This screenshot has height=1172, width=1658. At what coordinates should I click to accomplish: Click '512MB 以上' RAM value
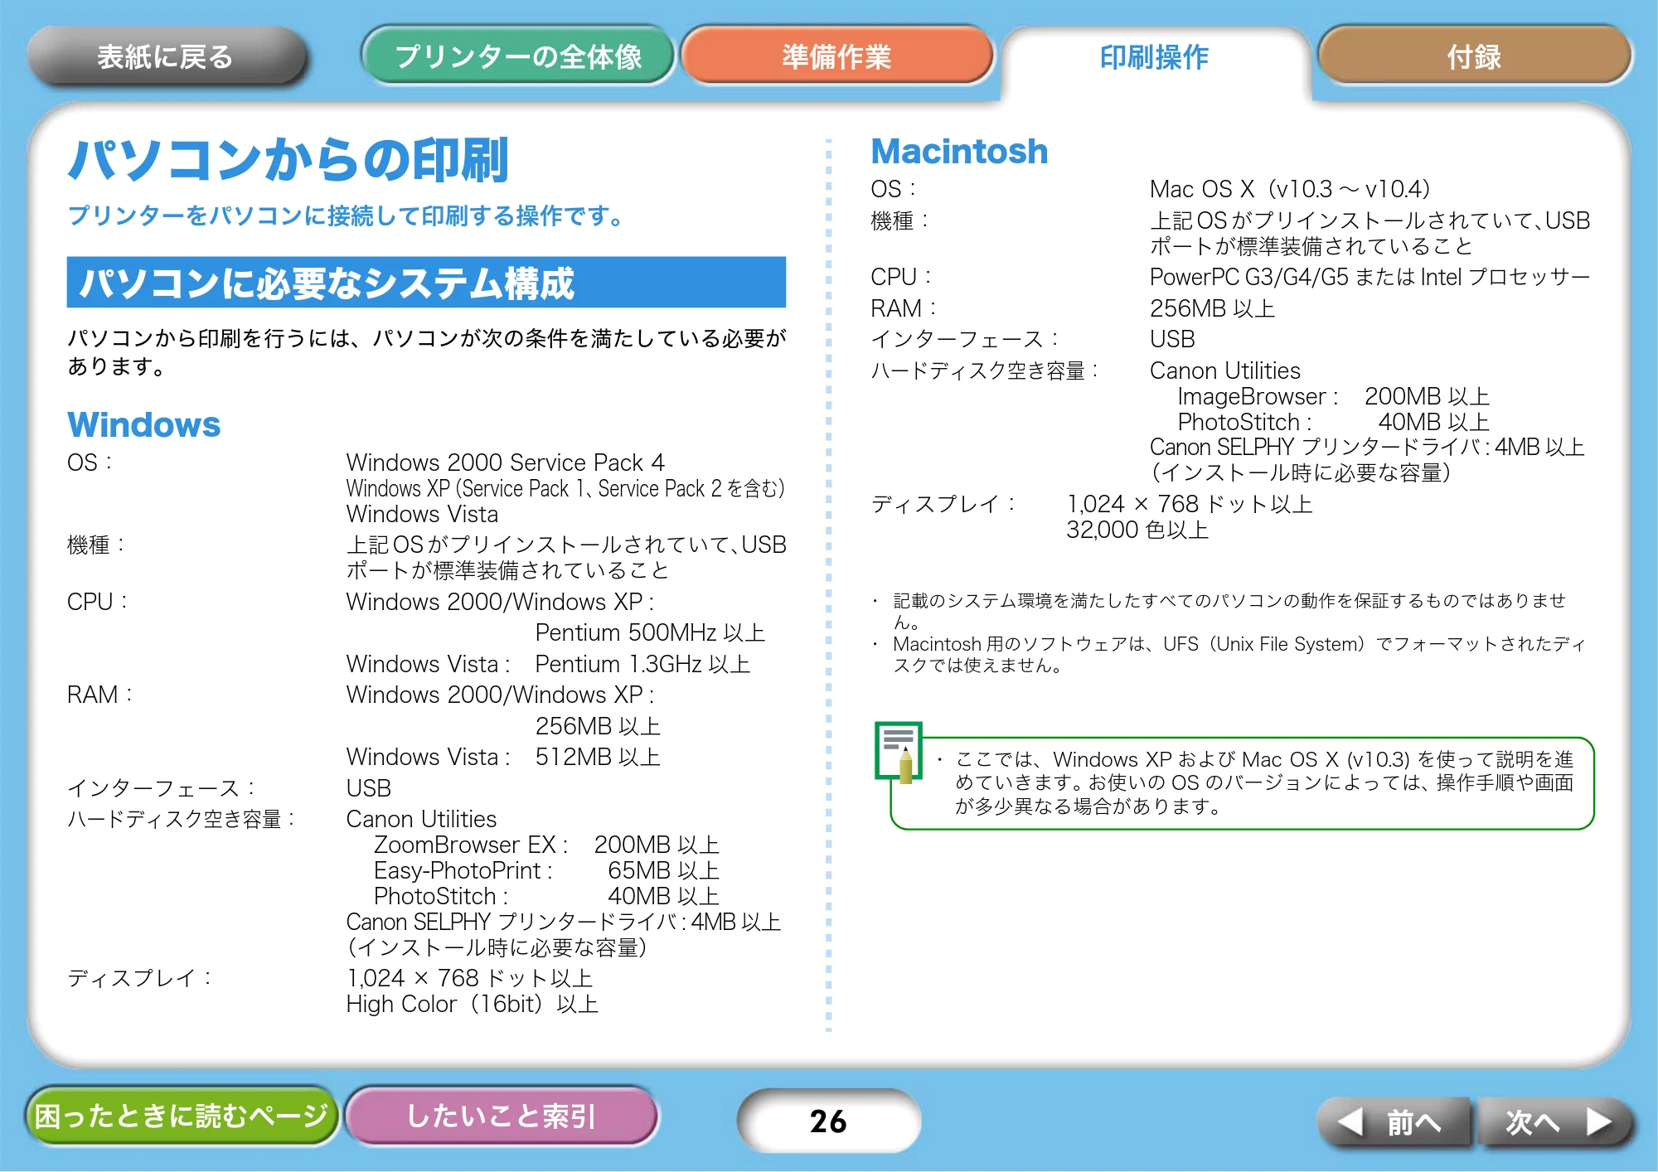coord(598,757)
